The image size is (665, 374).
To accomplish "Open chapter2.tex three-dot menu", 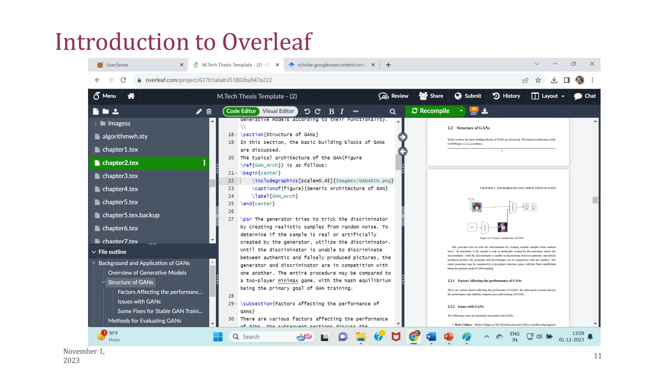I will 204,163.
